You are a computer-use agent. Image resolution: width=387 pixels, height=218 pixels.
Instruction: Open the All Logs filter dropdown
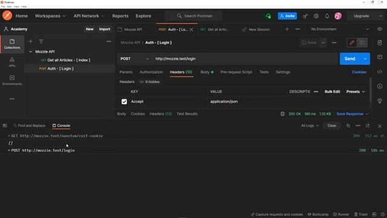[310, 125]
